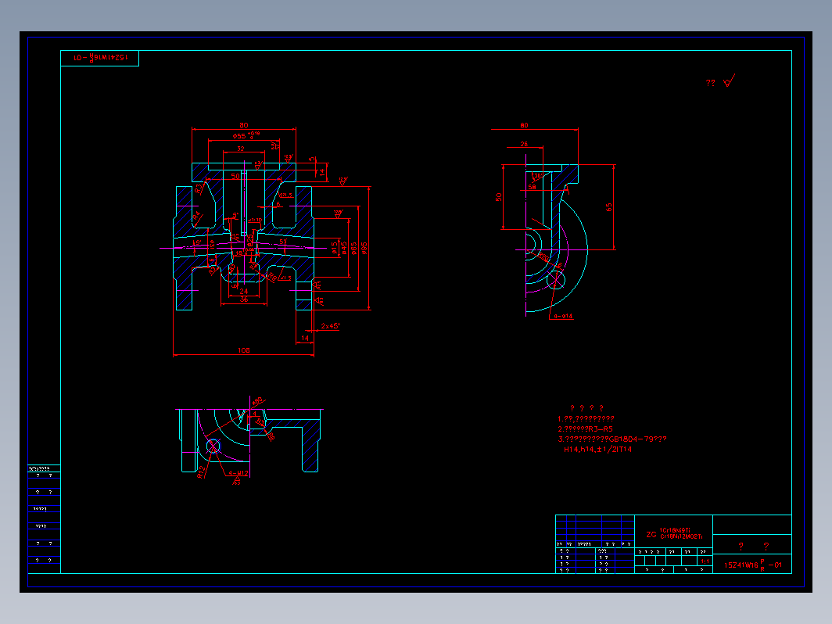Select the ø15 diameter dimension
This screenshot has width=832, height=624.
[335, 249]
